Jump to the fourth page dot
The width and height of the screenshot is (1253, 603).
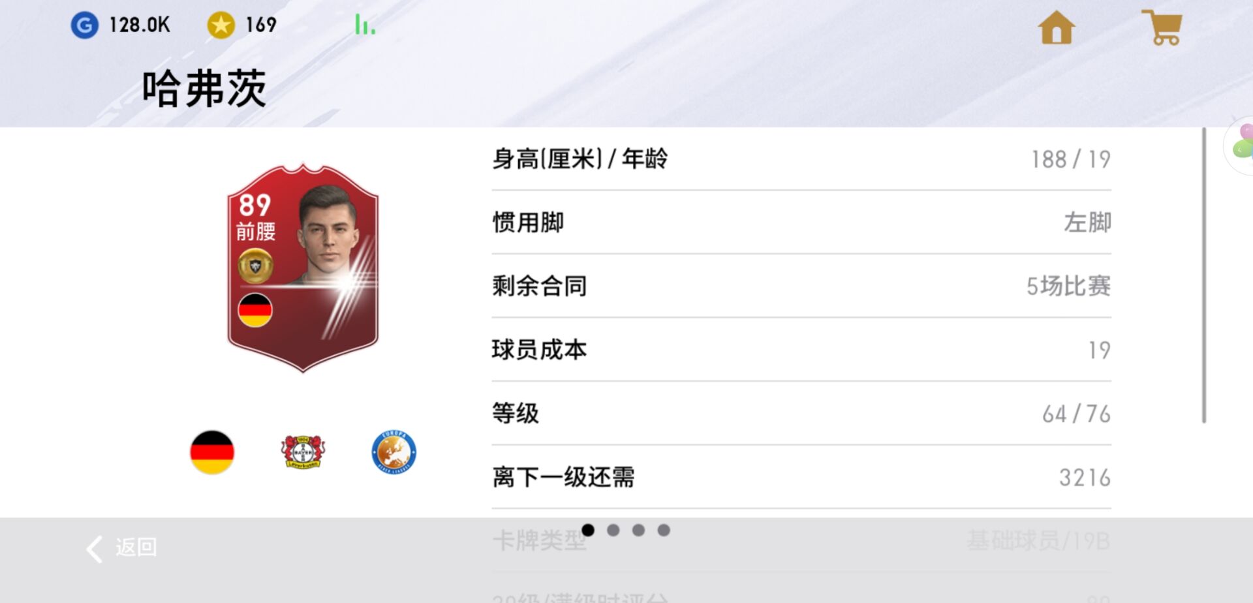tap(664, 530)
